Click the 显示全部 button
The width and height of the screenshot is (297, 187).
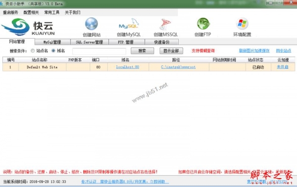pyautogui.click(x=171, y=51)
